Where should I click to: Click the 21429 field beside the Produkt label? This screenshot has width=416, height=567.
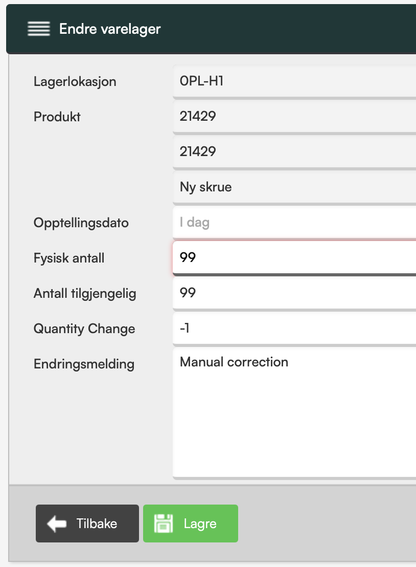coord(294,117)
